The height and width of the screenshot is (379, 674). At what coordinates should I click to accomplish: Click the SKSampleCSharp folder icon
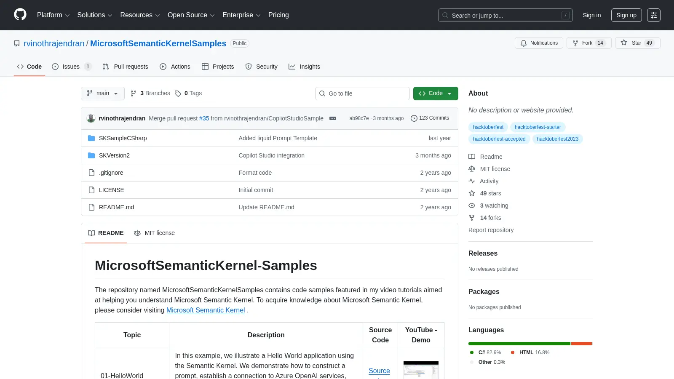pos(91,138)
